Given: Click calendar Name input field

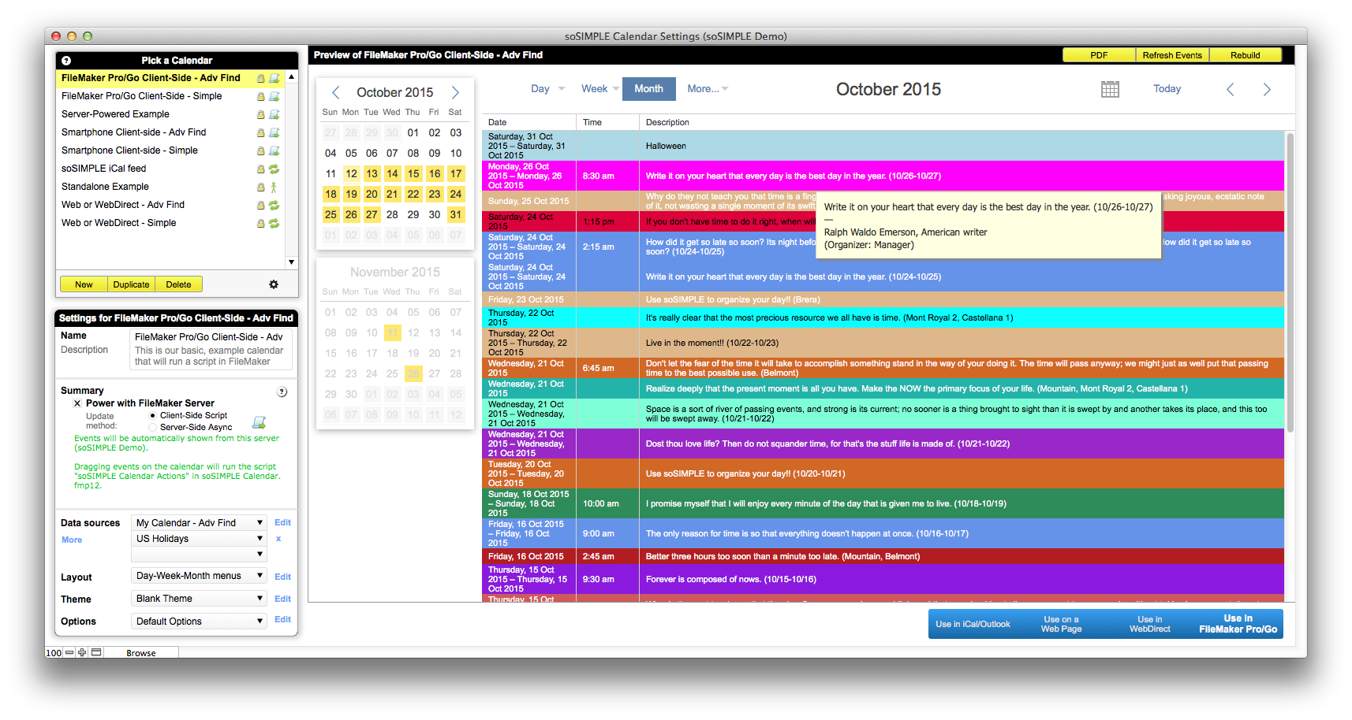Looking at the screenshot, I should [x=211, y=336].
